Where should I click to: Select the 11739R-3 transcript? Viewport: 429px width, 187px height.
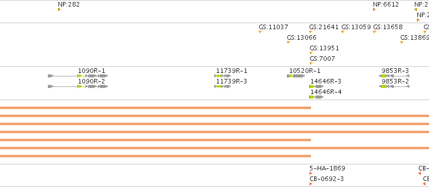[223, 86]
